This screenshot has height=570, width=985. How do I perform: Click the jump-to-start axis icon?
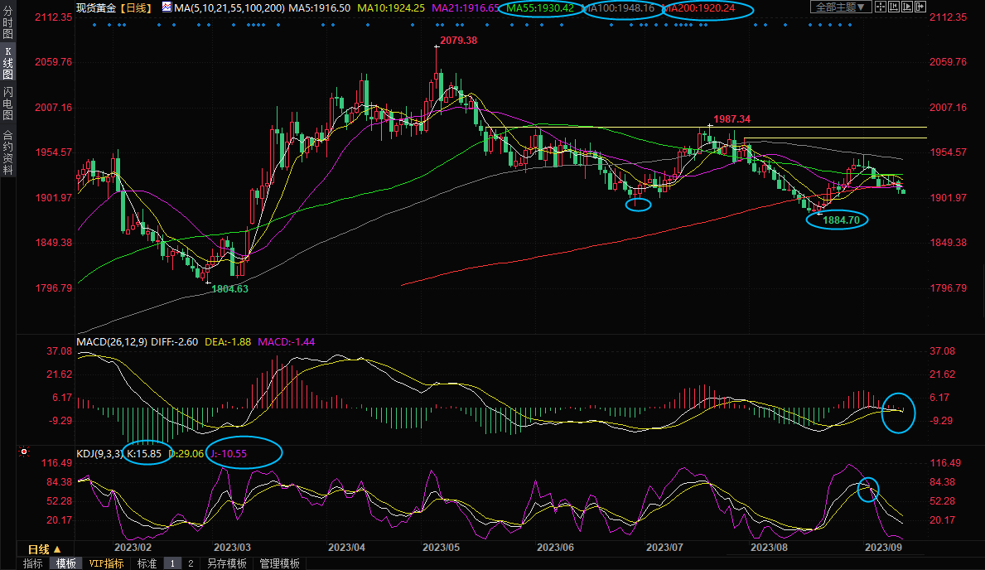[x=894, y=7]
